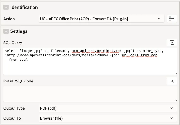This screenshot has height=125, width=180.
Task: Click the SQL Query textarea resize handle
Action: point(175,73)
